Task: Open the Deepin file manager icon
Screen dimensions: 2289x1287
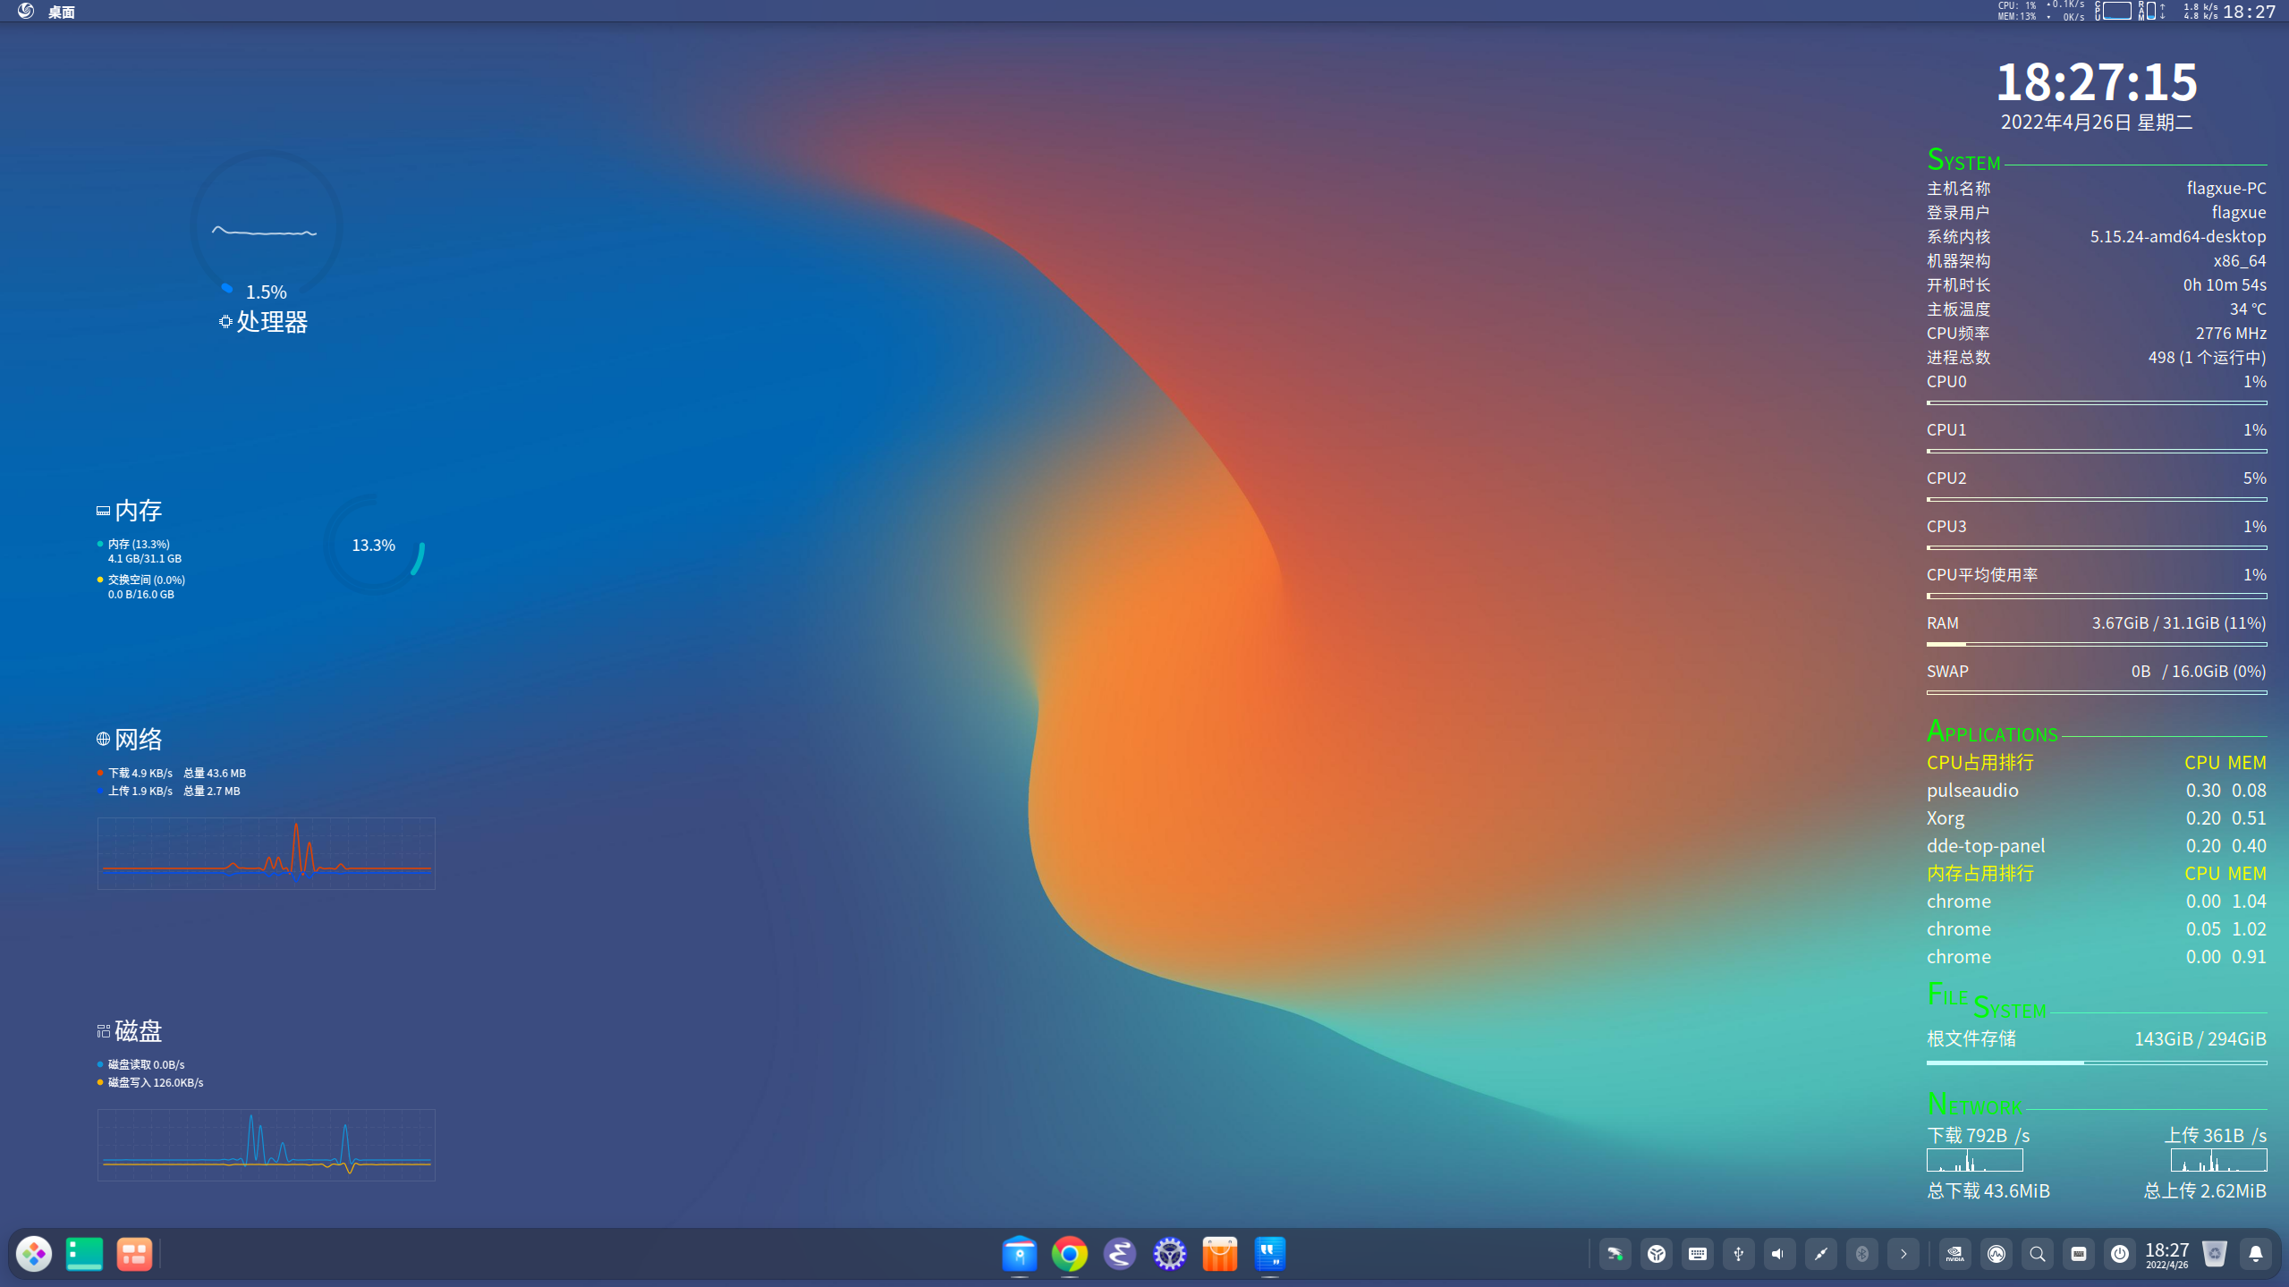Action: click(1020, 1254)
